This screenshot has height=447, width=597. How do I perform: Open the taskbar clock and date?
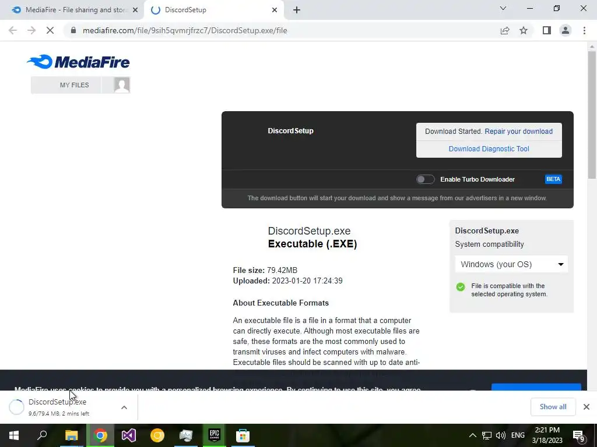click(547, 435)
